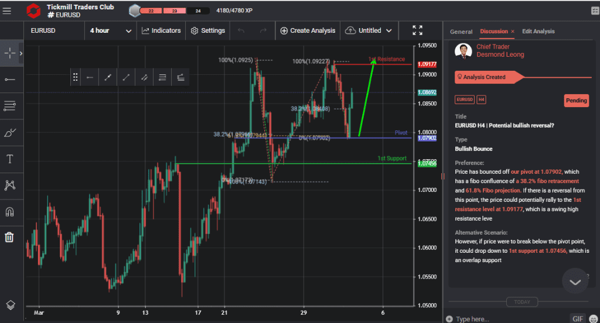Screen dimensions: 600x323
Task: Click the 1.09177 red price label
Action: click(x=427, y=64)
